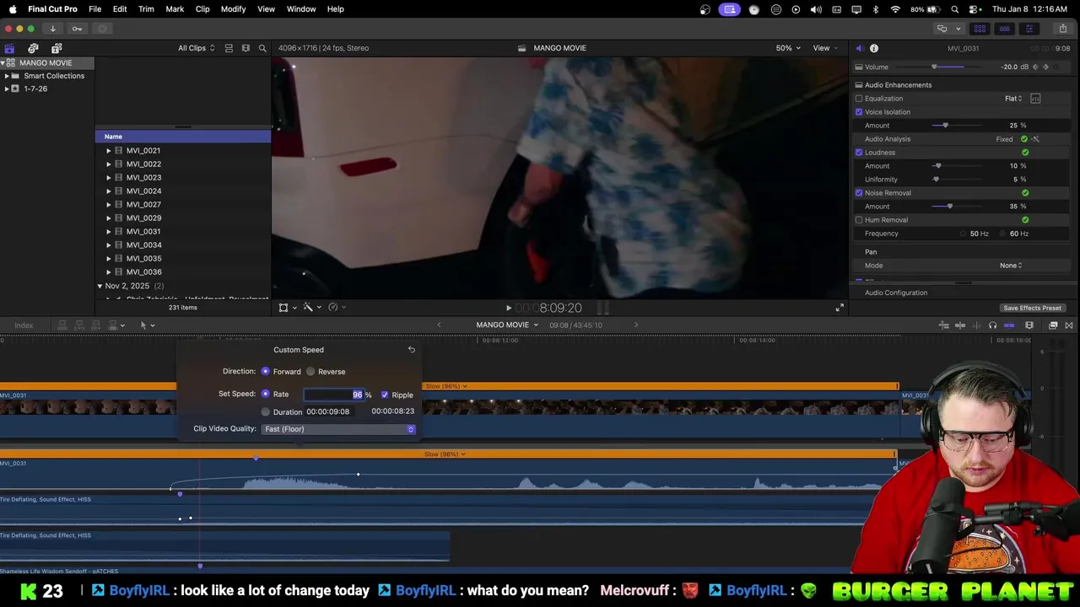Open the enhancements magic wand menu
This screenshot has height=607, width=1080.
click(x=310, y=308)
